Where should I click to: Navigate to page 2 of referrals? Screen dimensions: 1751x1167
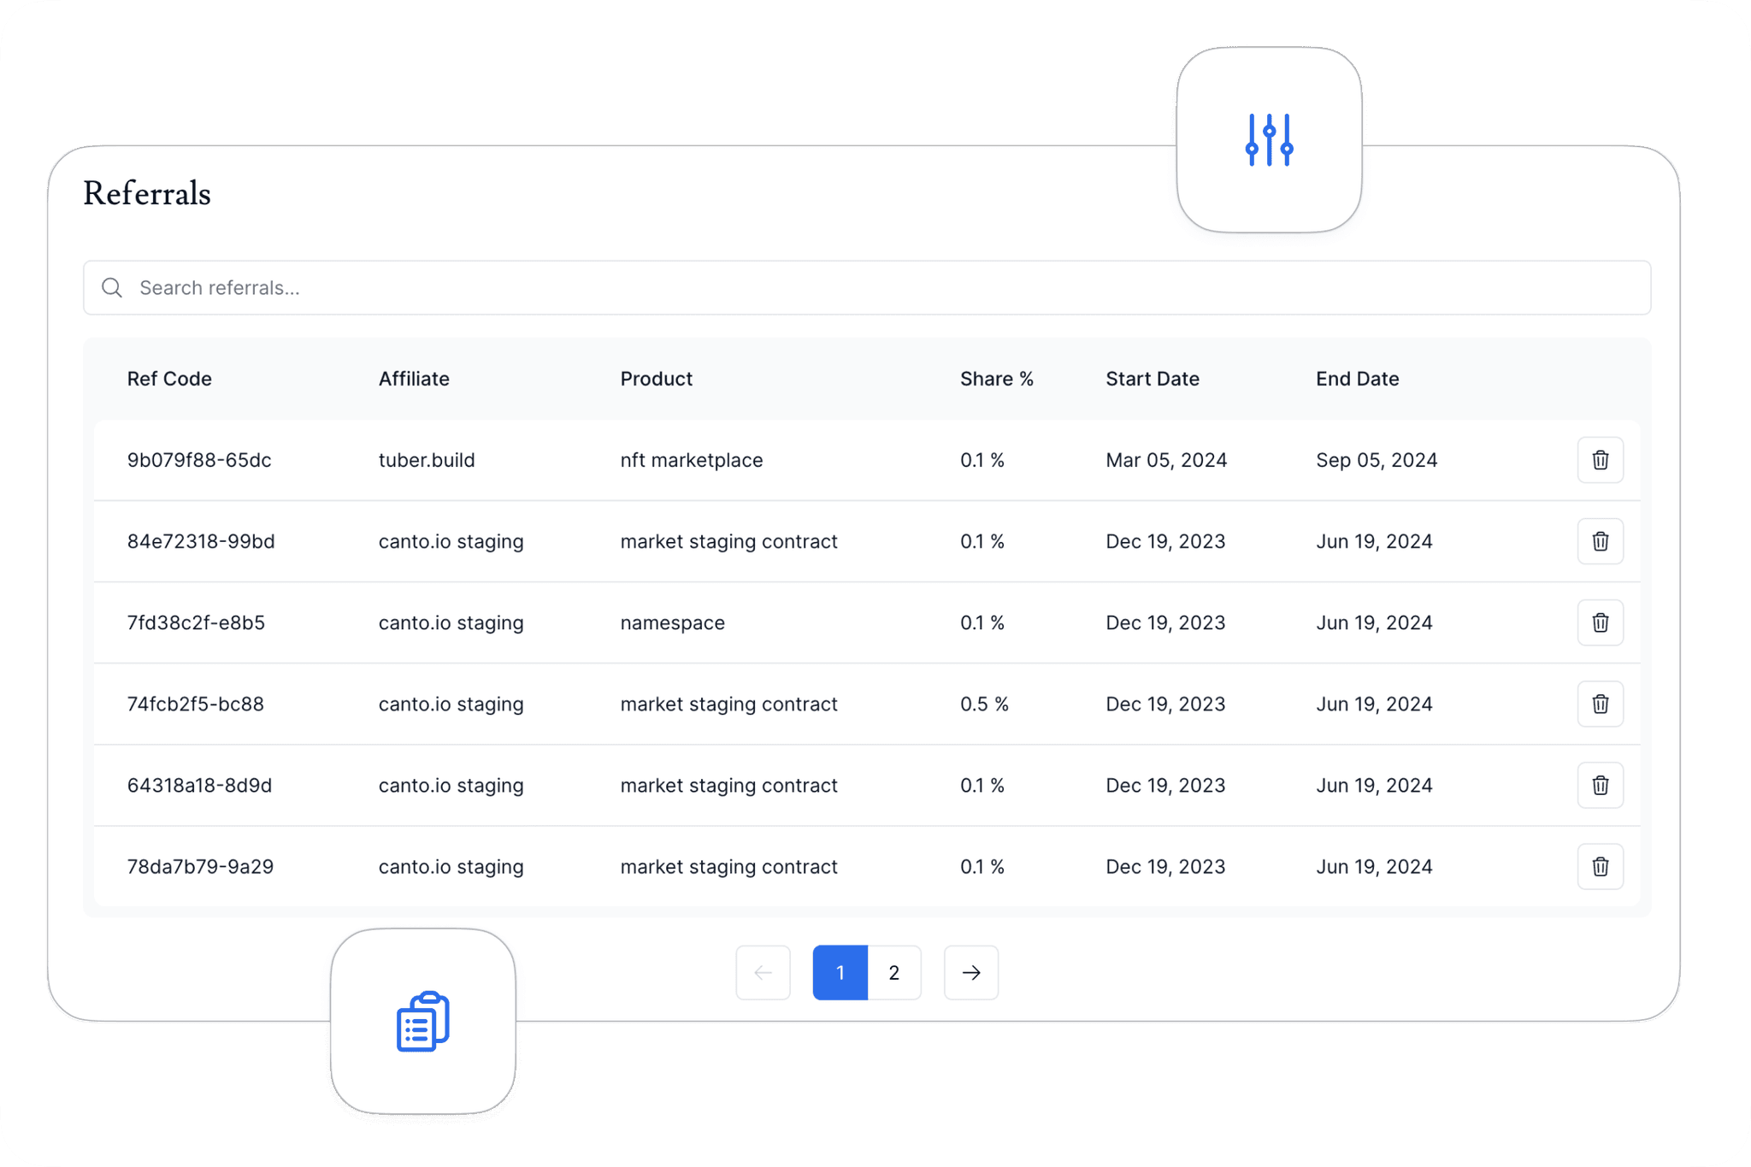click(x=894, y=971)
